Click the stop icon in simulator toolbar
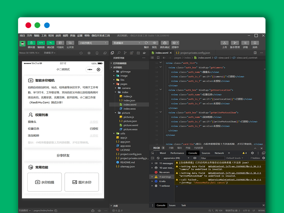The width and height of the screenshot is (284, 213). tap(89, 53)
